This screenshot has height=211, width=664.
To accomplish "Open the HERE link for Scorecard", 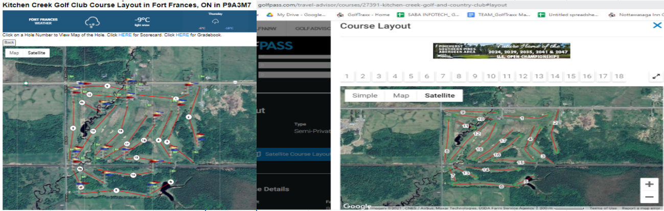I will point(125,35).
